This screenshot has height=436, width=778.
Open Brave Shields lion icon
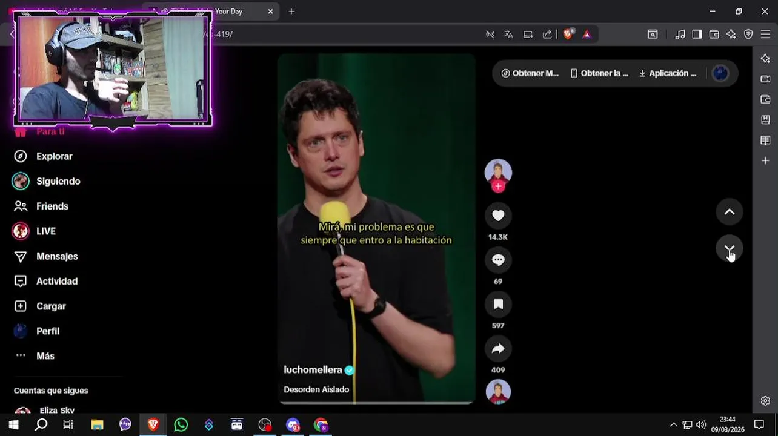pyautogui.click(x=568, y=35)
